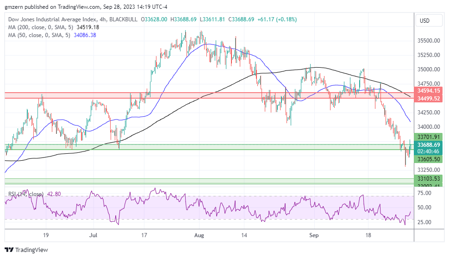This screenshot has width=449, height=258.
Task: Click the Sep date on time axis
Action: 314,235
